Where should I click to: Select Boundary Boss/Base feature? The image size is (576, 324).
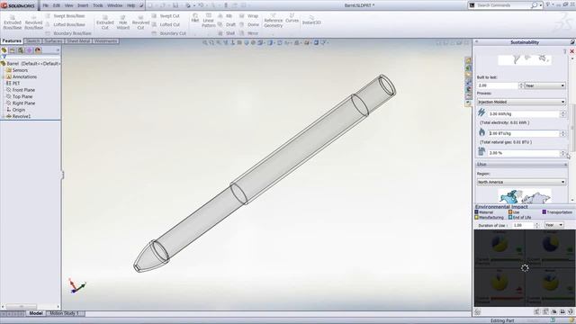(x=68, y=33)
